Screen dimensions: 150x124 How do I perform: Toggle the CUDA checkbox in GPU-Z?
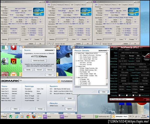click(127, 95)
